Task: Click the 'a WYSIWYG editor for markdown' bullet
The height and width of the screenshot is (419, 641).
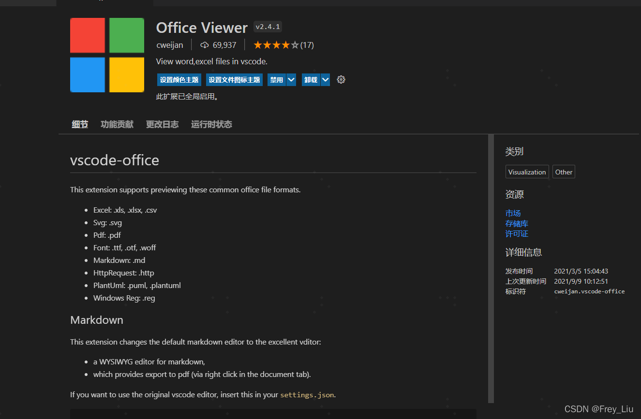Action: click(x=149, y=362)
